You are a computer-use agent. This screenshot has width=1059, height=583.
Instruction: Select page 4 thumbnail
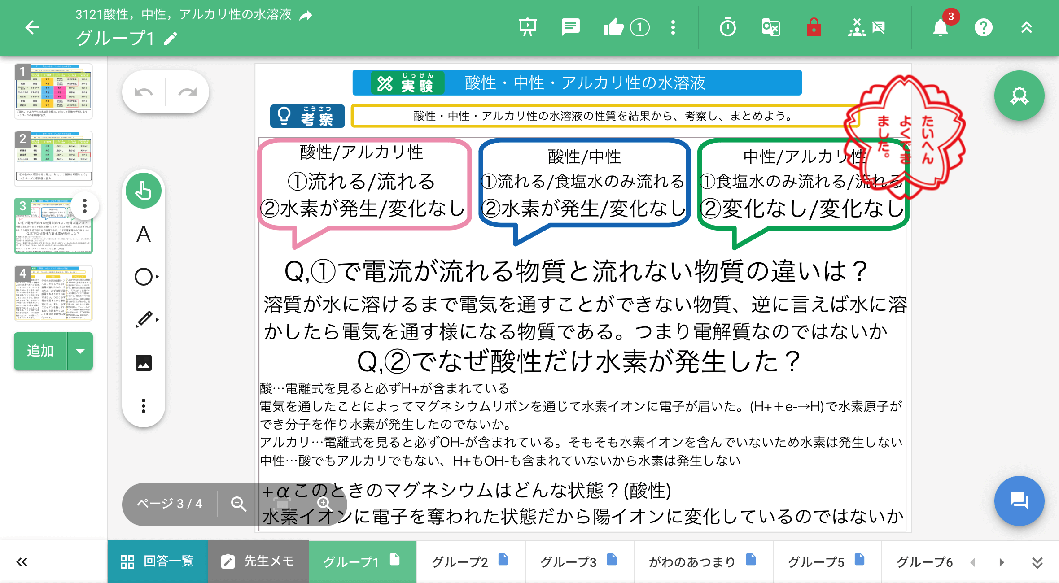(x=53, y=293)
